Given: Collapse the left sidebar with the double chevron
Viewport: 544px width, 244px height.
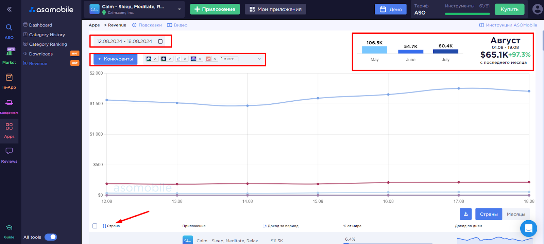Looking at the screenshot, I should point(9,9).
